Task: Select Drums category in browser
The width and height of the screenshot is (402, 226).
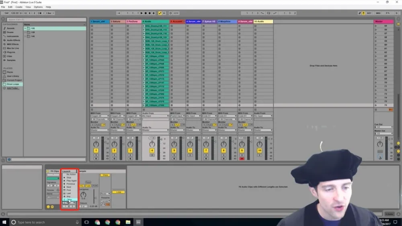Action: pyautogui.click(x=10, y=32)
